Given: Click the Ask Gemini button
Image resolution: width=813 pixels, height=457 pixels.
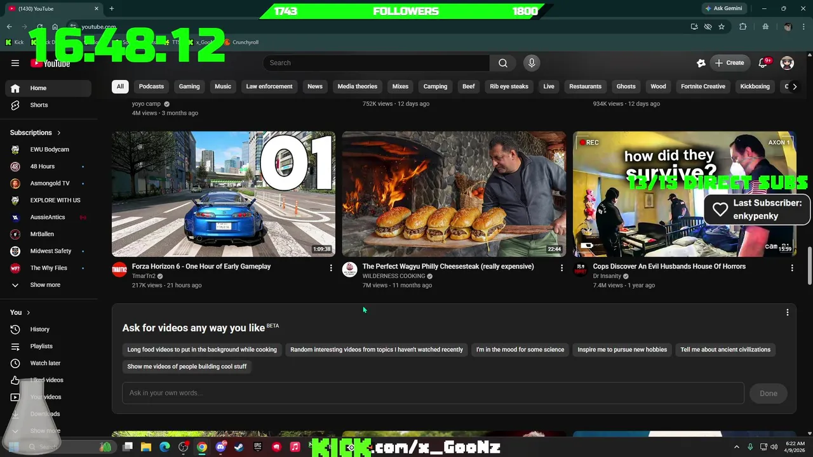Looking at the screenshot, I should [x=723, y=8].
